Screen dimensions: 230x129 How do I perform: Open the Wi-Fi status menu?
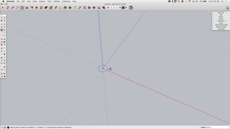(189, 1)
